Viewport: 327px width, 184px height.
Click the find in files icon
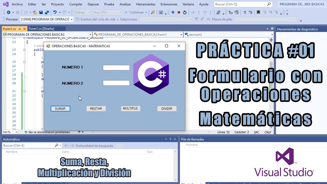tap(153, 12)
